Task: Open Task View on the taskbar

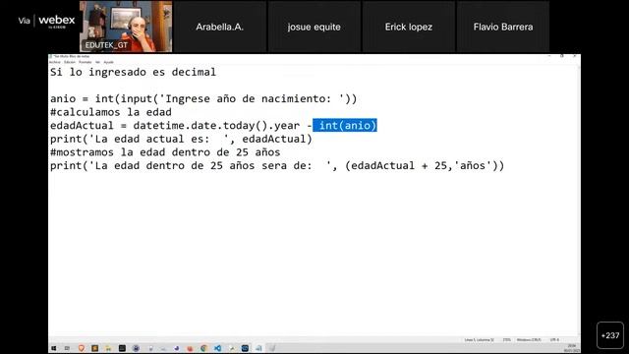Action: (x=67, y=348)
